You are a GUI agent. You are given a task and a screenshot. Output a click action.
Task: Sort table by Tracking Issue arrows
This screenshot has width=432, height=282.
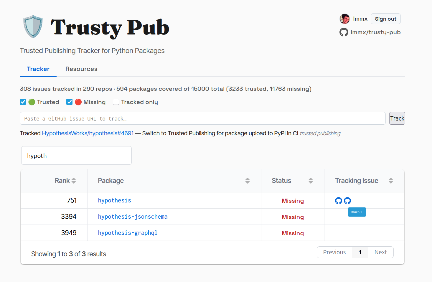(391, 181)
